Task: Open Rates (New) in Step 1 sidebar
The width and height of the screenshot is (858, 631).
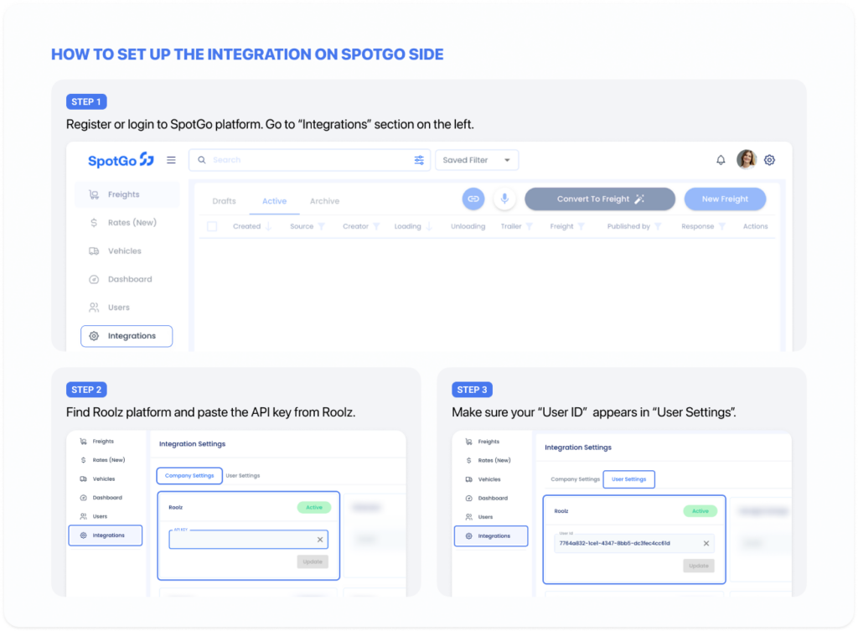Action: pyautogui.click(x=122, y=222)
